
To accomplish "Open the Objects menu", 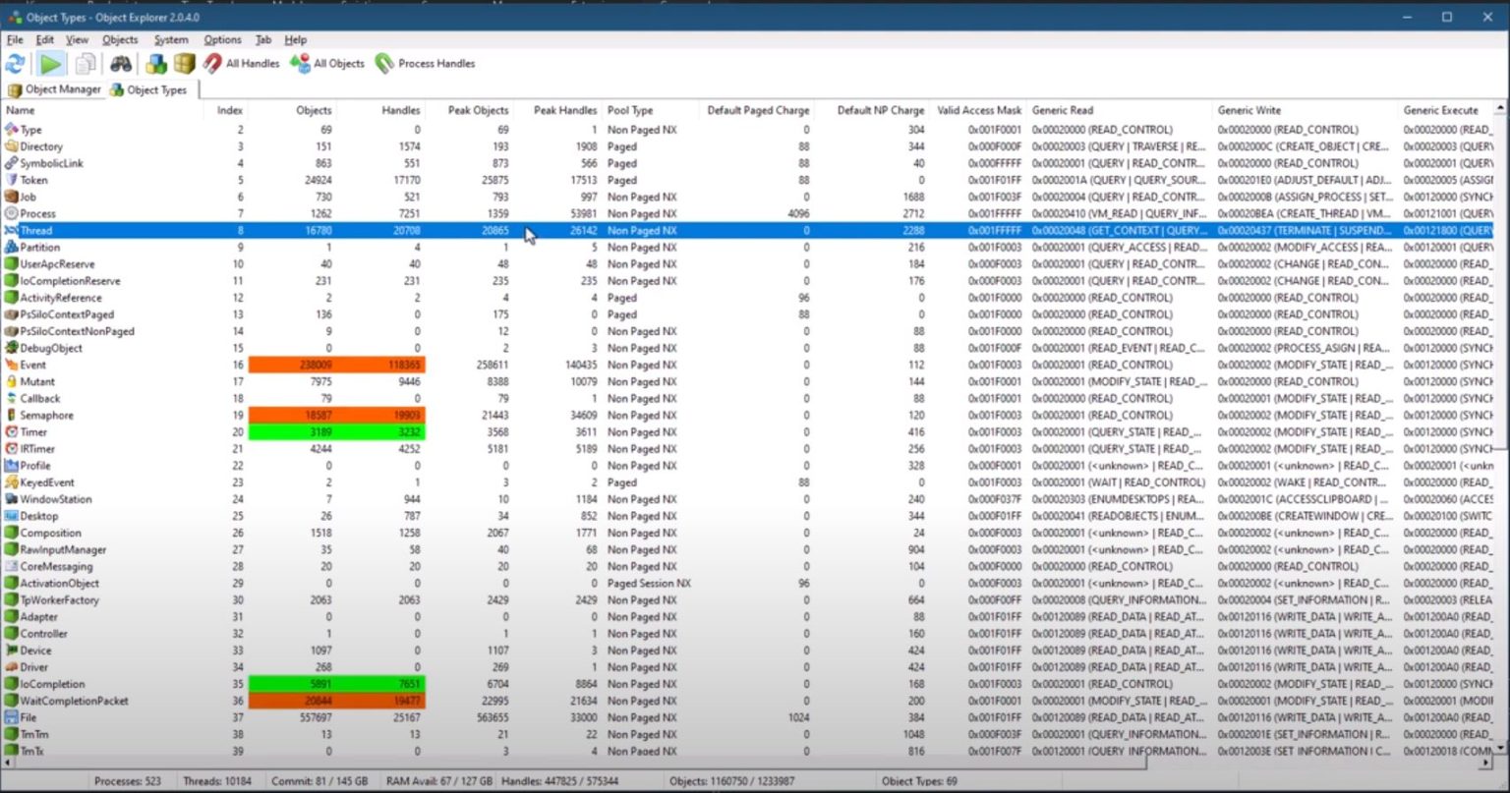I will [x=119, y=39].
